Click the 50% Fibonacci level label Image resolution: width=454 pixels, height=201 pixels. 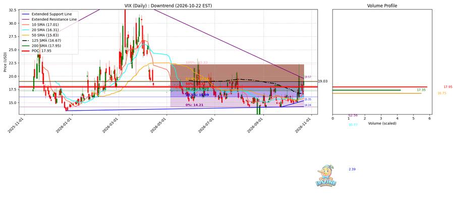pyautogui.click(x=195, y=83)
